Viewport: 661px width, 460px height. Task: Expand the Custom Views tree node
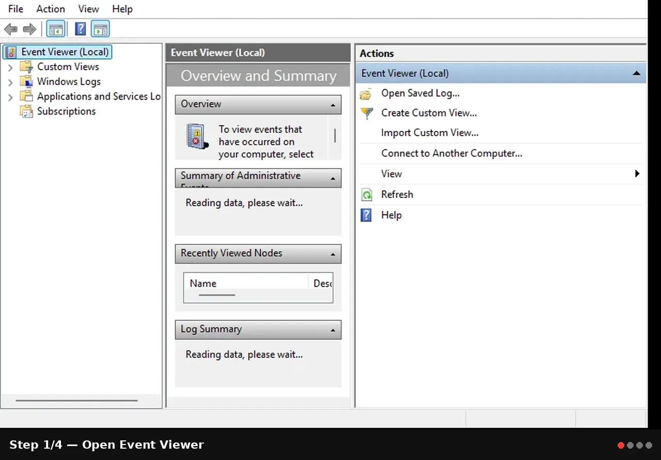tap(10, 68)
